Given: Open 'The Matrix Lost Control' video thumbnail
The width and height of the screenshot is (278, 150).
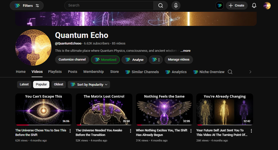Looking at the screenshot, I should click(x=104, y=110).
